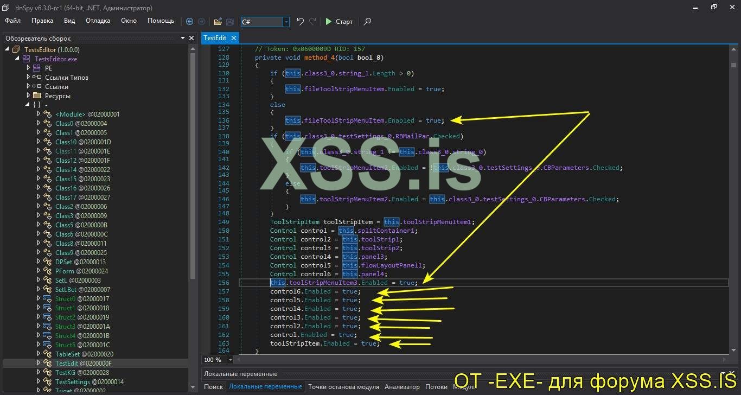Click the Ресурсы folder icon
Screen dimensions: 741x395
tap(36, 96)
